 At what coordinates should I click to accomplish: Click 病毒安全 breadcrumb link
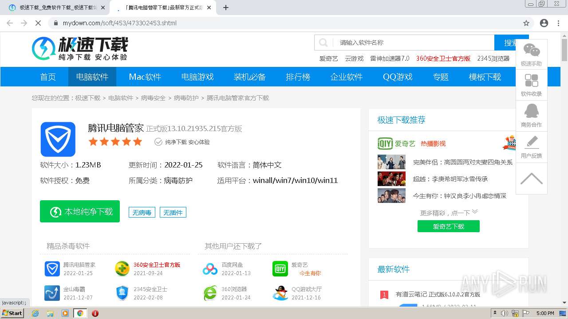tap(153, 98)
